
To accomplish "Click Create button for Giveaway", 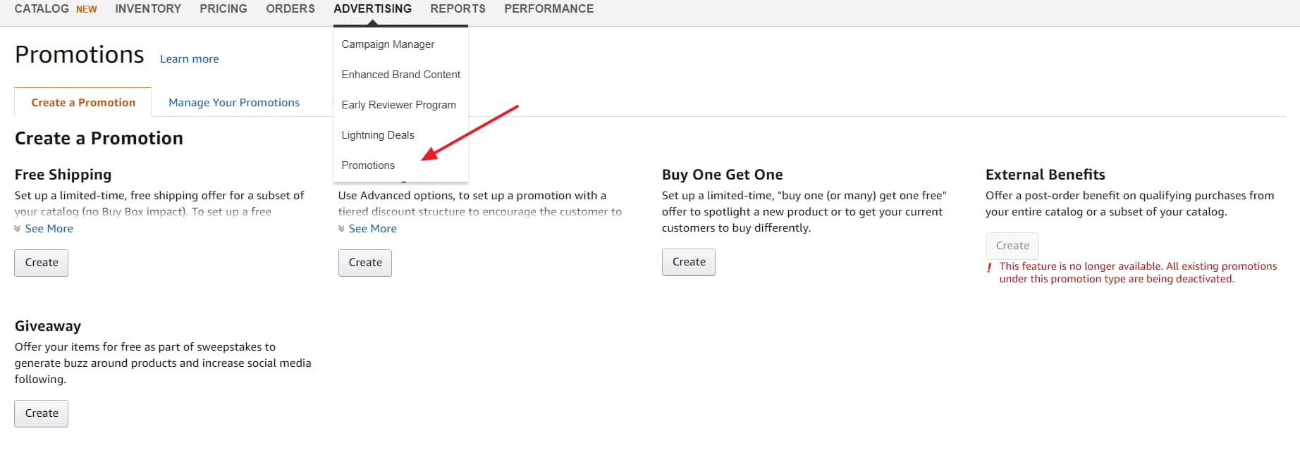I will point(42,413).
